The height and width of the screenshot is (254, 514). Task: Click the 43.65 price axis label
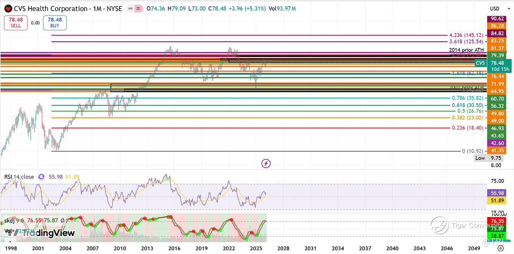pyautogui.click(x=496, y=136)
